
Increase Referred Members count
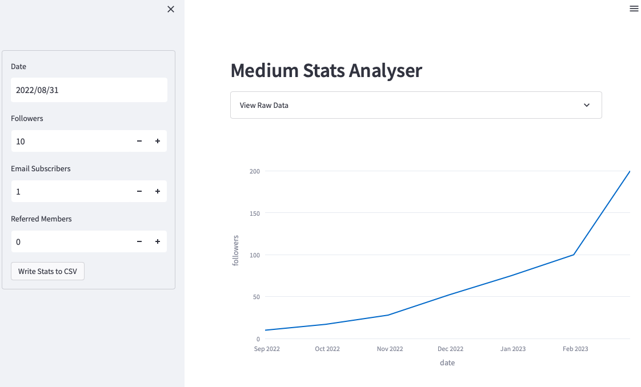tap(158, 241)
